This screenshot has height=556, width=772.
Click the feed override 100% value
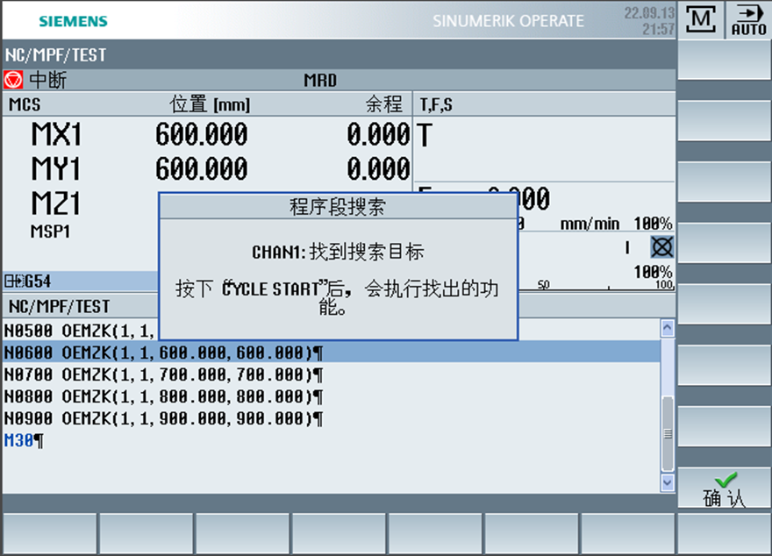tap(653, 224)
